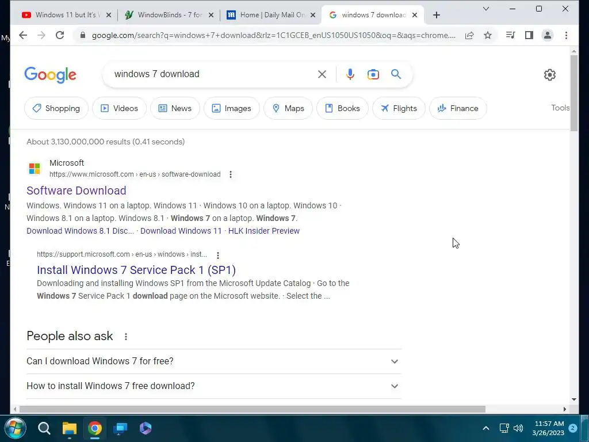
Task: Open File Explorer from taskbar
Action: (x=70, y=428)
